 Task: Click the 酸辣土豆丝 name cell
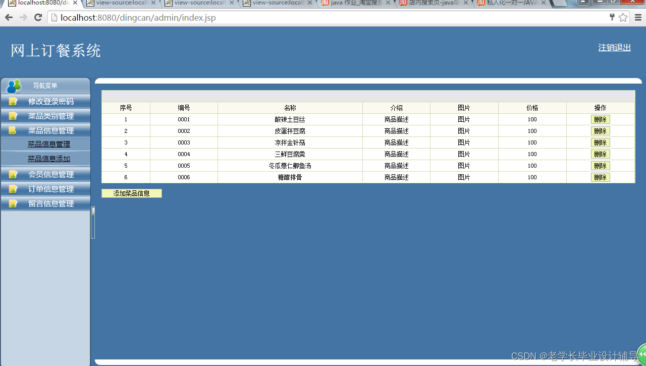[290, 119]
